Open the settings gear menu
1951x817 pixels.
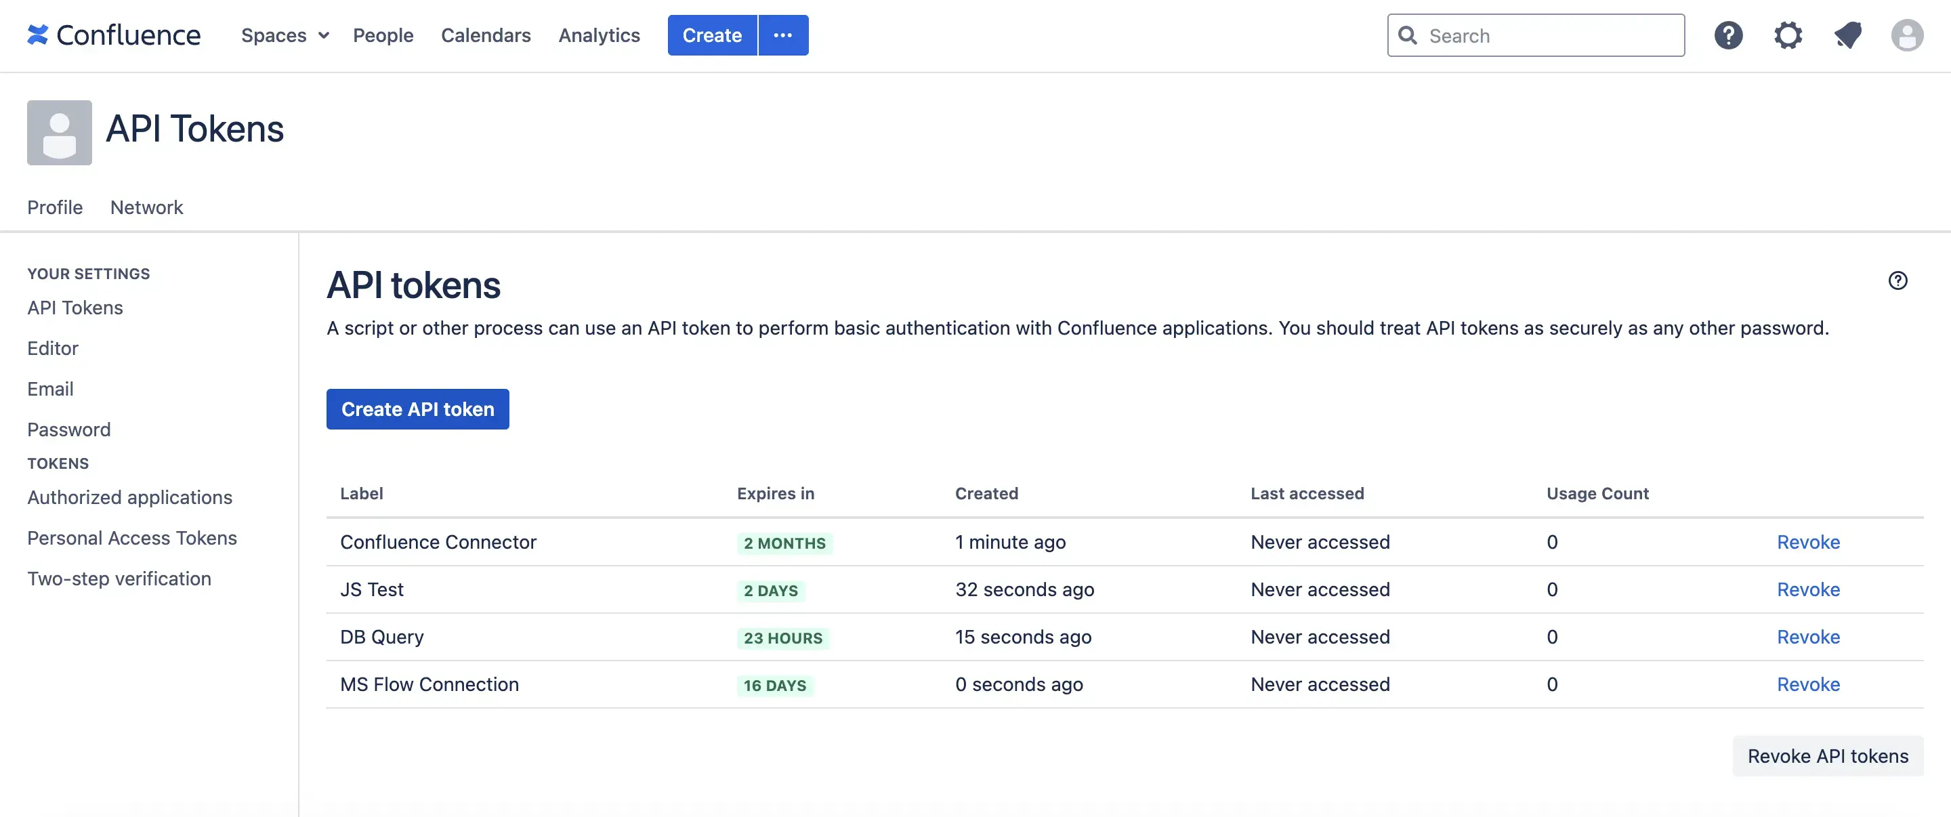[1788, 35]
